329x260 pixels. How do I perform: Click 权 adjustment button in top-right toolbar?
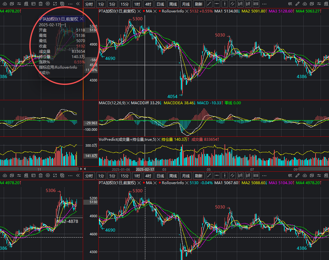click(x=290, y=4)
